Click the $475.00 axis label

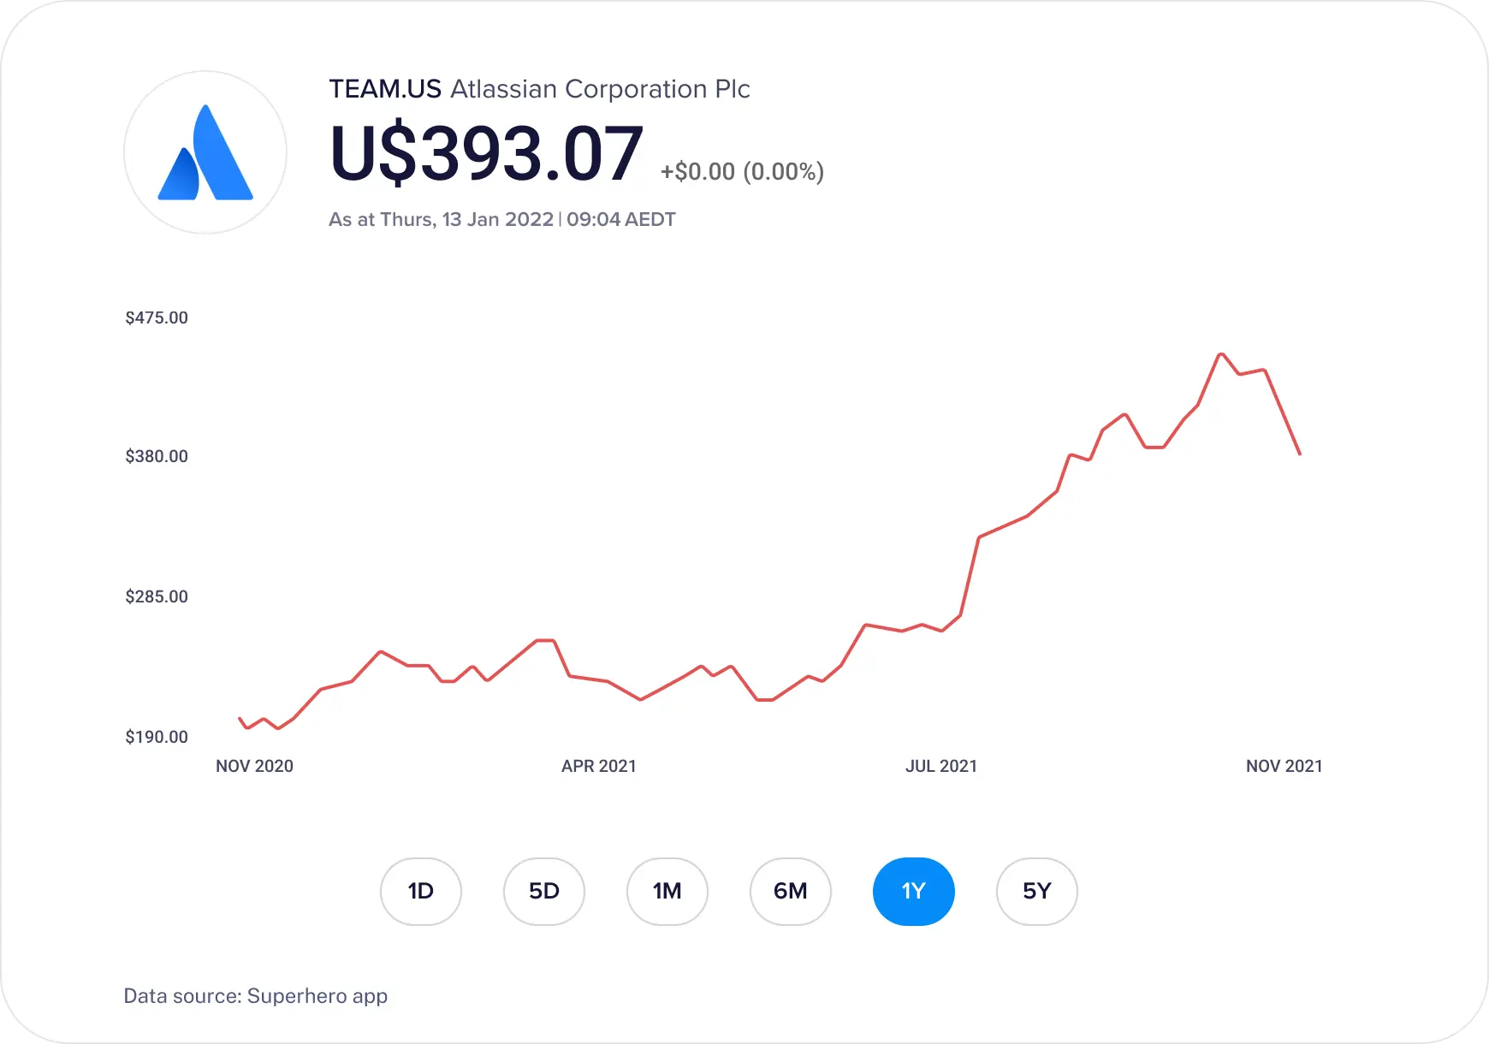pyautogui.click(x=157, y=317)
